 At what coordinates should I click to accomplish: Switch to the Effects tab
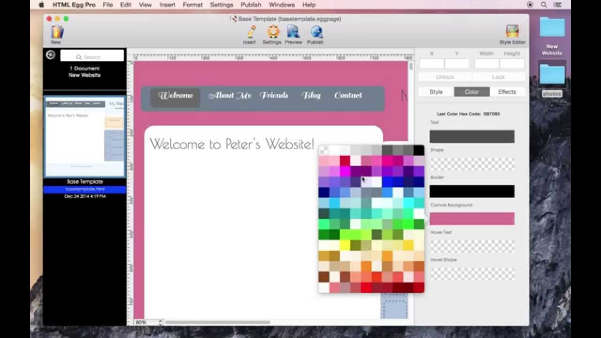click(x=507, y=92)
